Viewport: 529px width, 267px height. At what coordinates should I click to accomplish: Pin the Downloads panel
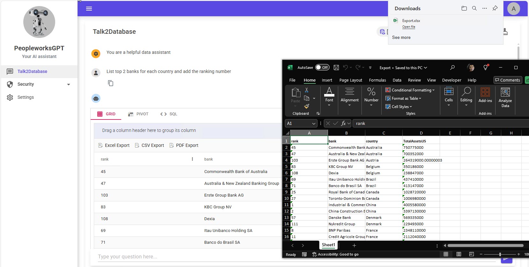click(x=495, y=8)
